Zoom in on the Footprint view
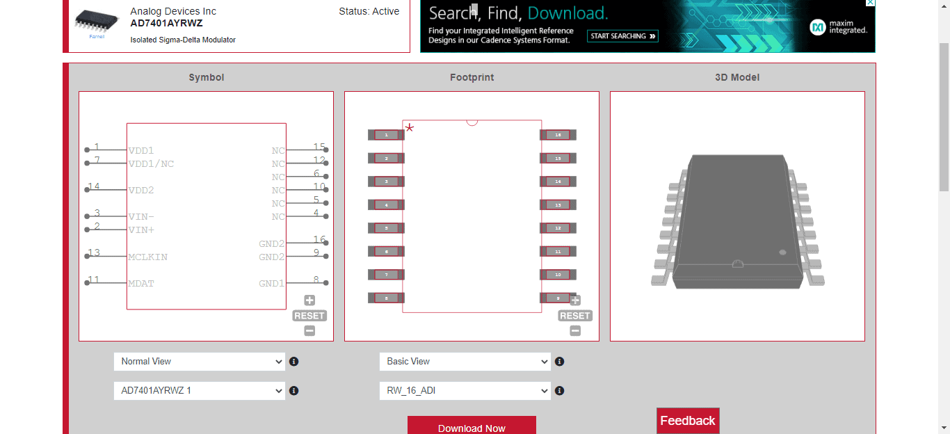Viewport: 950px width, 434px height. [x=575, y=300]
